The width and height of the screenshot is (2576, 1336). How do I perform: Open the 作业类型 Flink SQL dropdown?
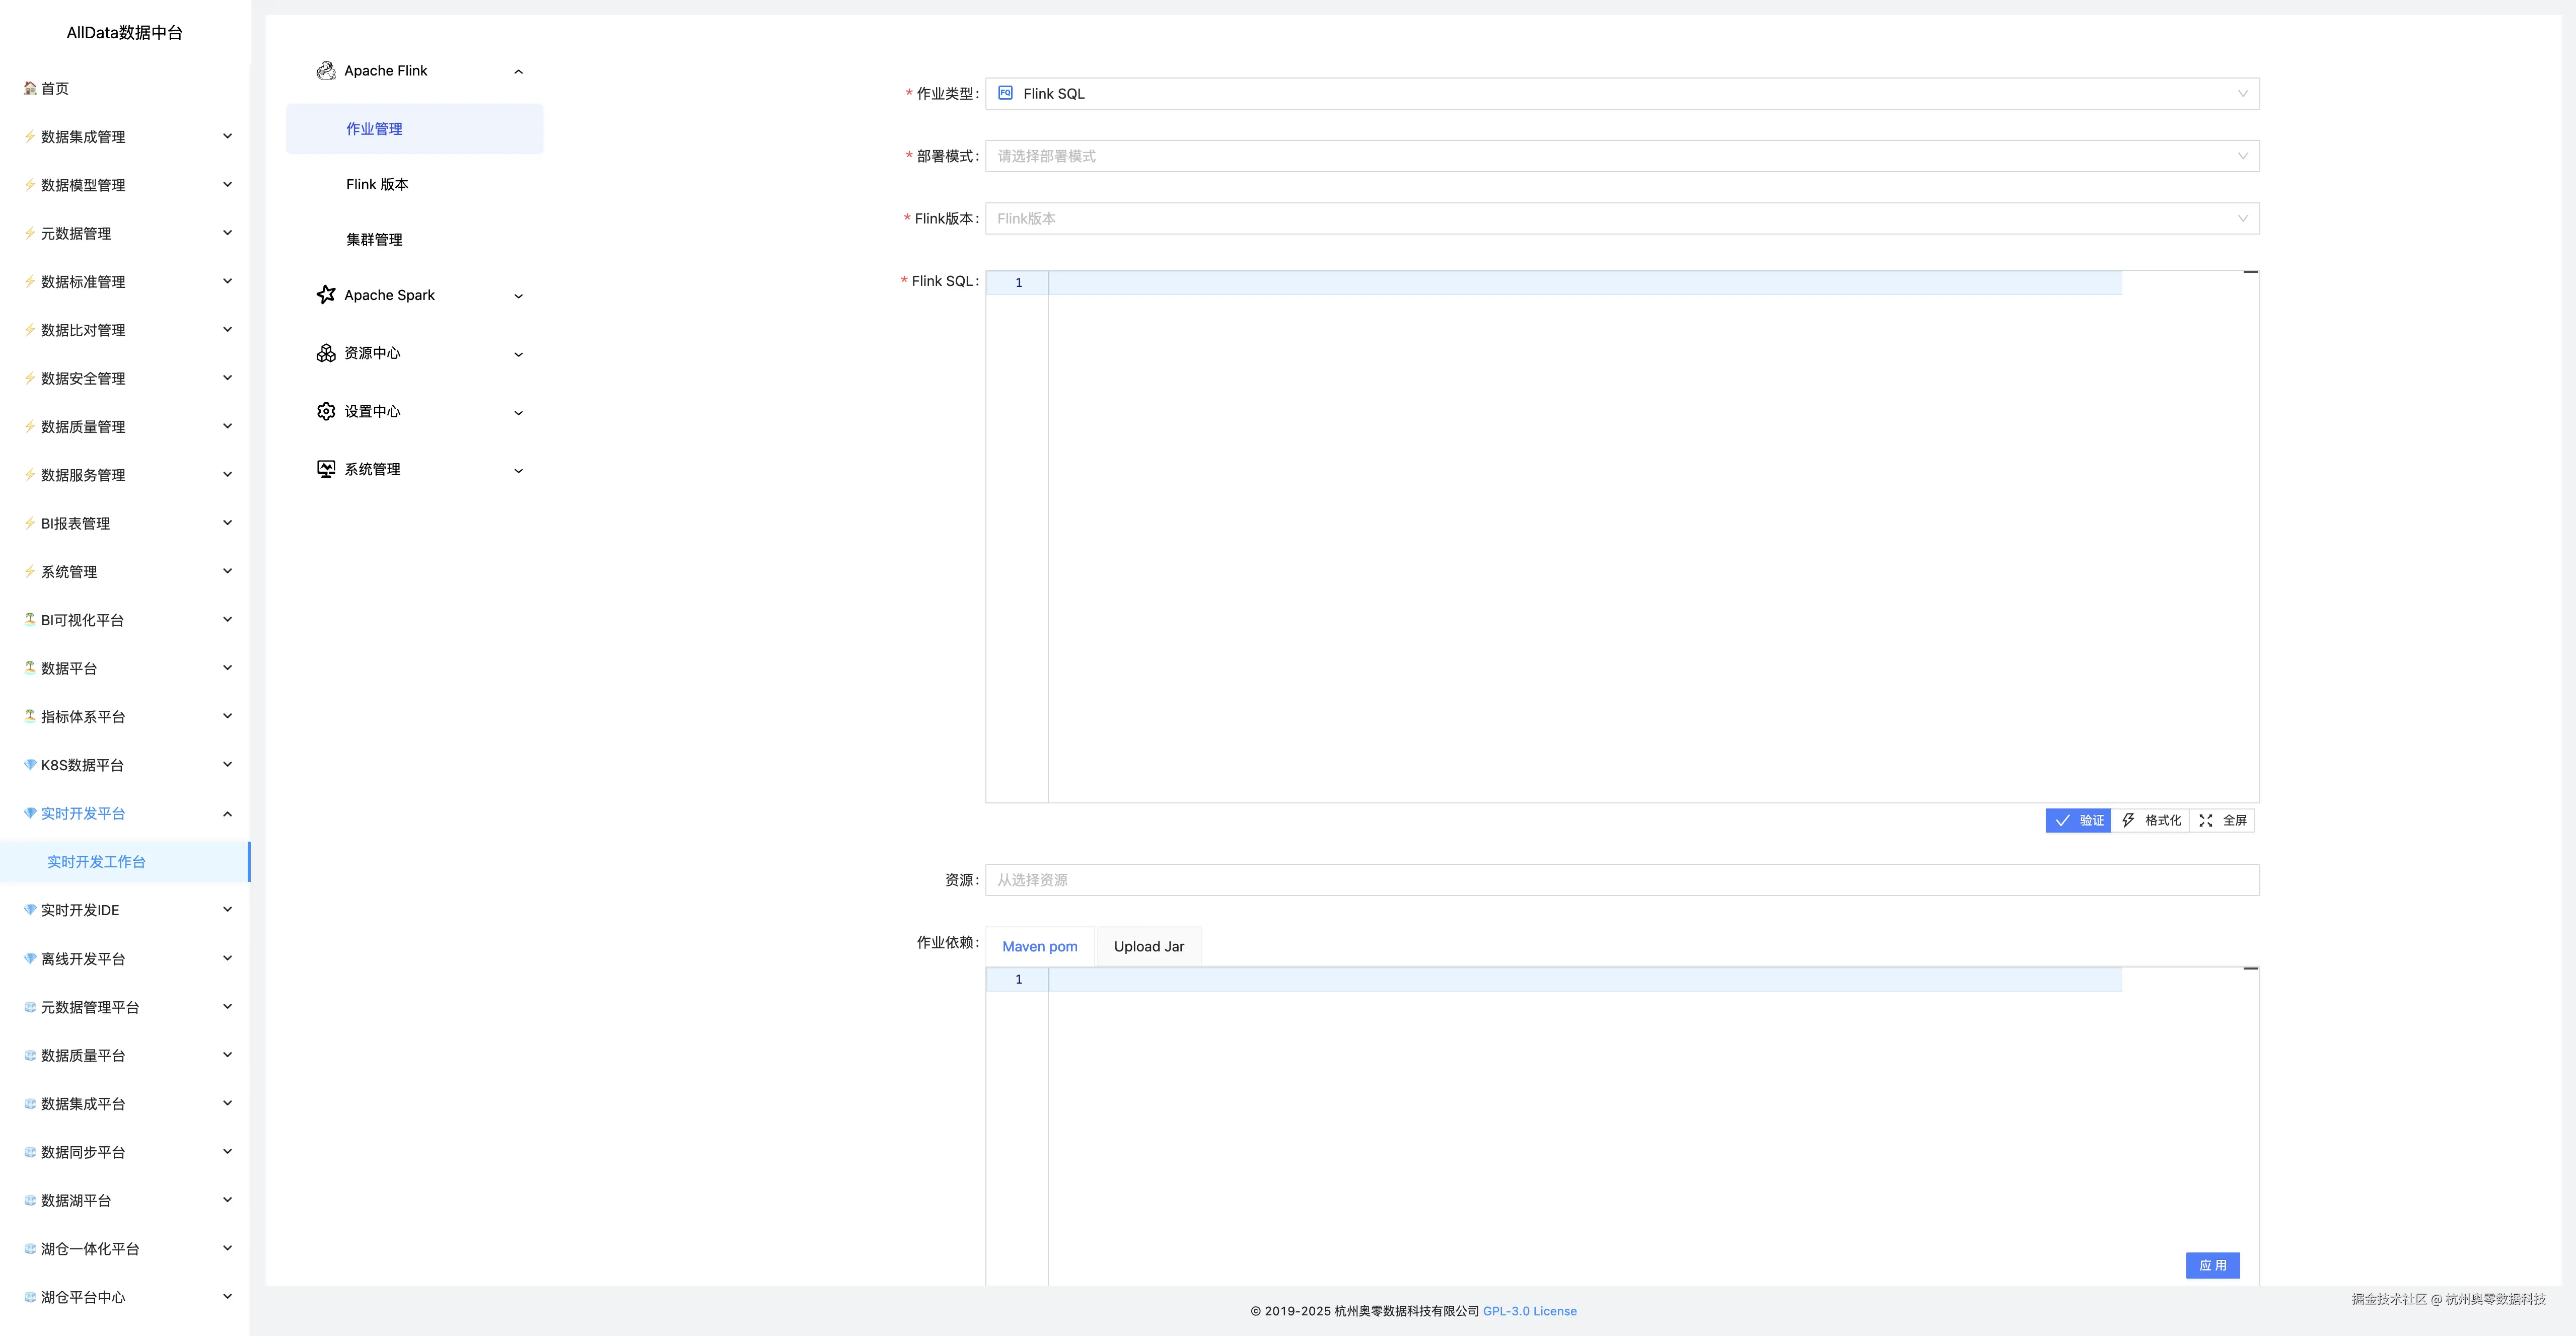(x=1621, y=94)
